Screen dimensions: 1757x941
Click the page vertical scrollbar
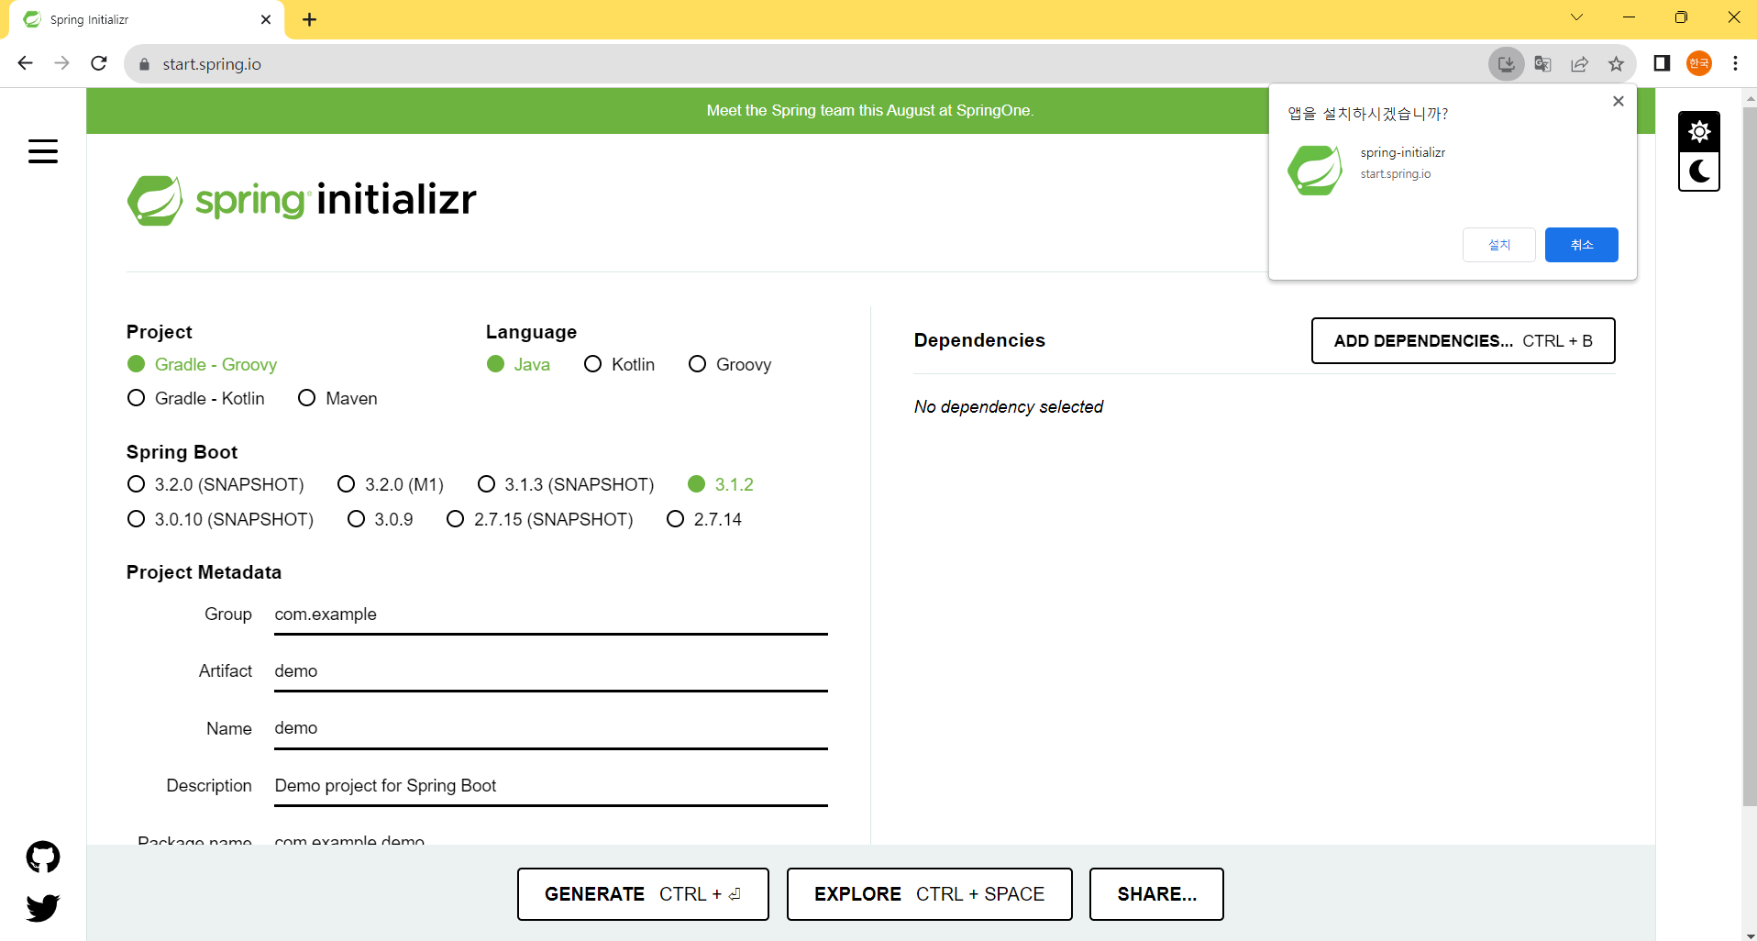pyautogui.click(x=1750, y=456)
